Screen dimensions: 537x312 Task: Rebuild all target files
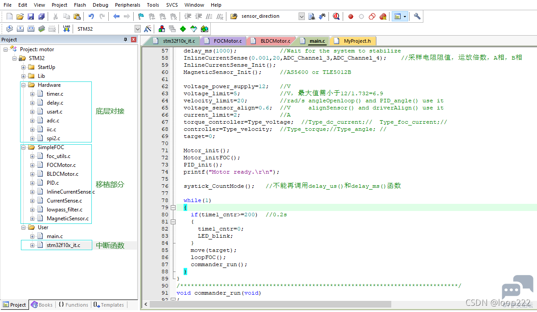point(31,28)
